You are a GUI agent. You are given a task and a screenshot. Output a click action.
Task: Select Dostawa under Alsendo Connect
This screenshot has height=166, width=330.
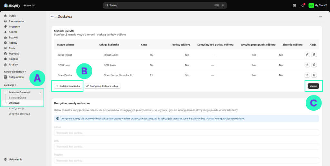click(x=14, y=103)
